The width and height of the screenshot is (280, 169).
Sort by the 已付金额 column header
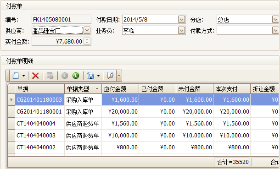(x=157, y=89)
